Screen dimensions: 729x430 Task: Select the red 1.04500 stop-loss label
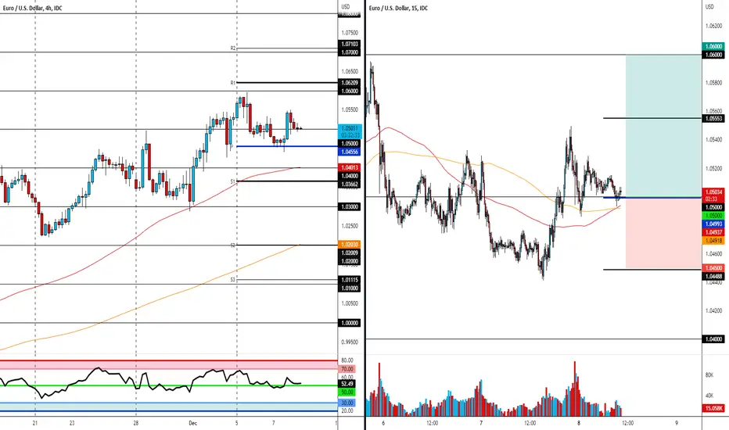[713, 267]
